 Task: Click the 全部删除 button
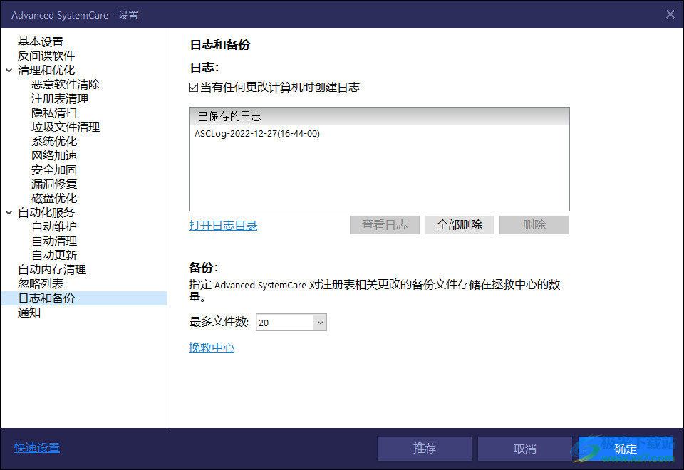(460, 225)
